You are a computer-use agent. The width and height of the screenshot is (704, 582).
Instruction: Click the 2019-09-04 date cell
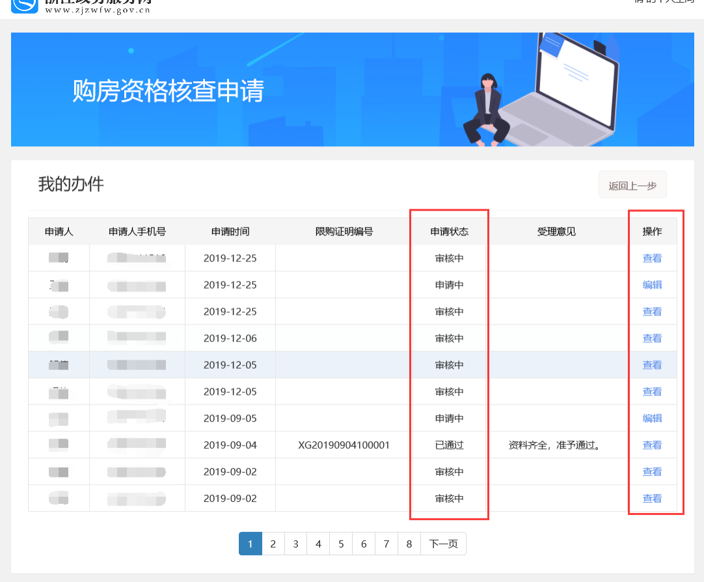230,445
